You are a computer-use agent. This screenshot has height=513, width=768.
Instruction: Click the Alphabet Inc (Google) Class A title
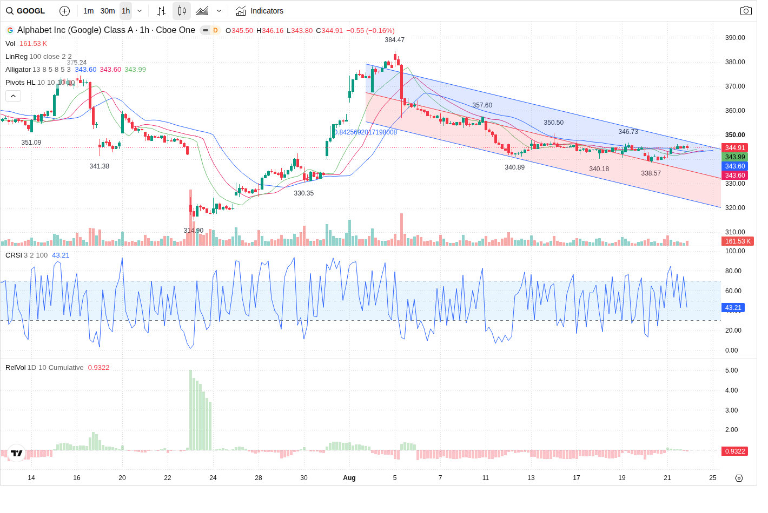tap(75, 30)
